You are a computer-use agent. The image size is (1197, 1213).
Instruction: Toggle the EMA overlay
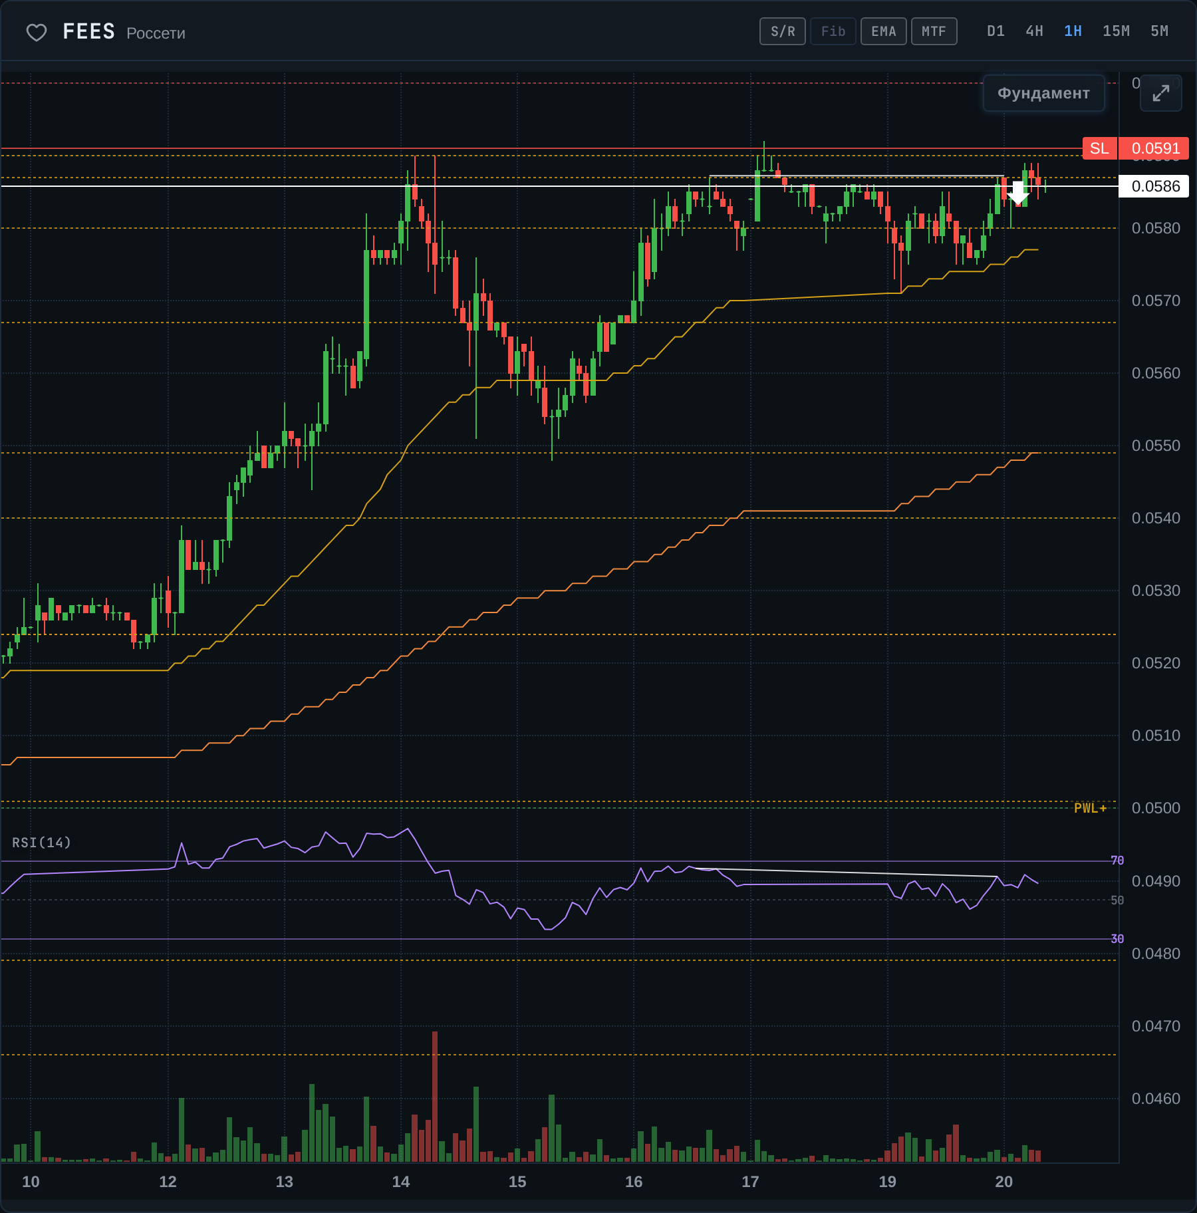pyautogui.click(x=884, y=31)
